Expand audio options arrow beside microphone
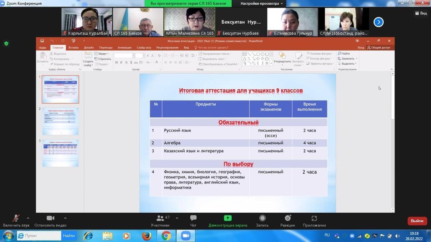This screenshot has width=431, height=242. [28, 218]
